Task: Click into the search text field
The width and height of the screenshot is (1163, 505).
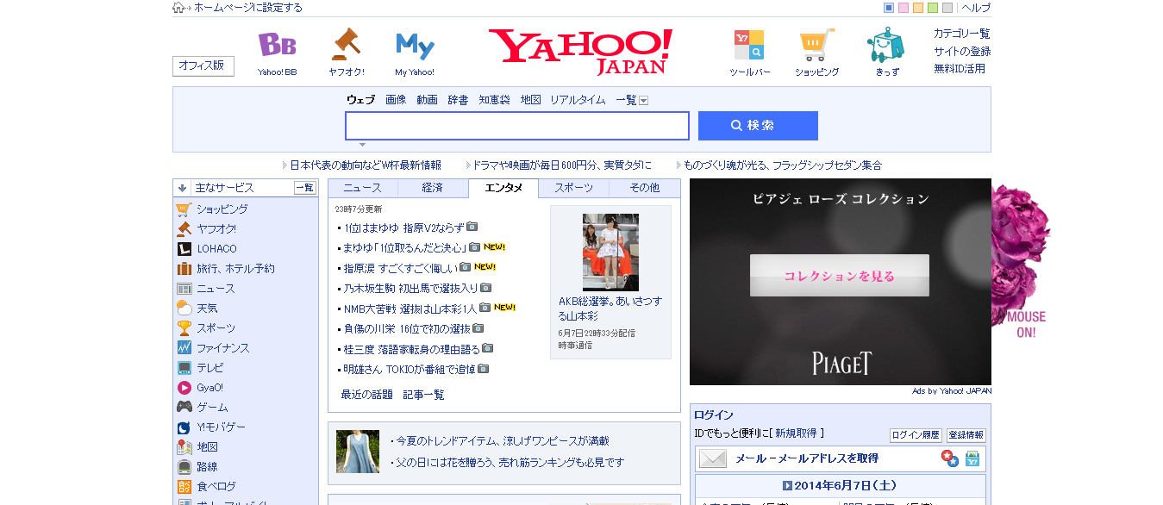Action: (517, 126)
